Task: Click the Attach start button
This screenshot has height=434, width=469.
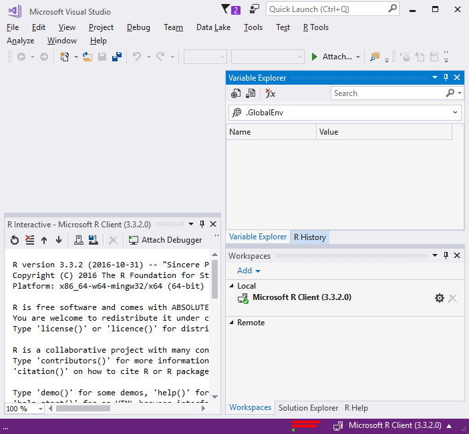Action: [331, 57]
